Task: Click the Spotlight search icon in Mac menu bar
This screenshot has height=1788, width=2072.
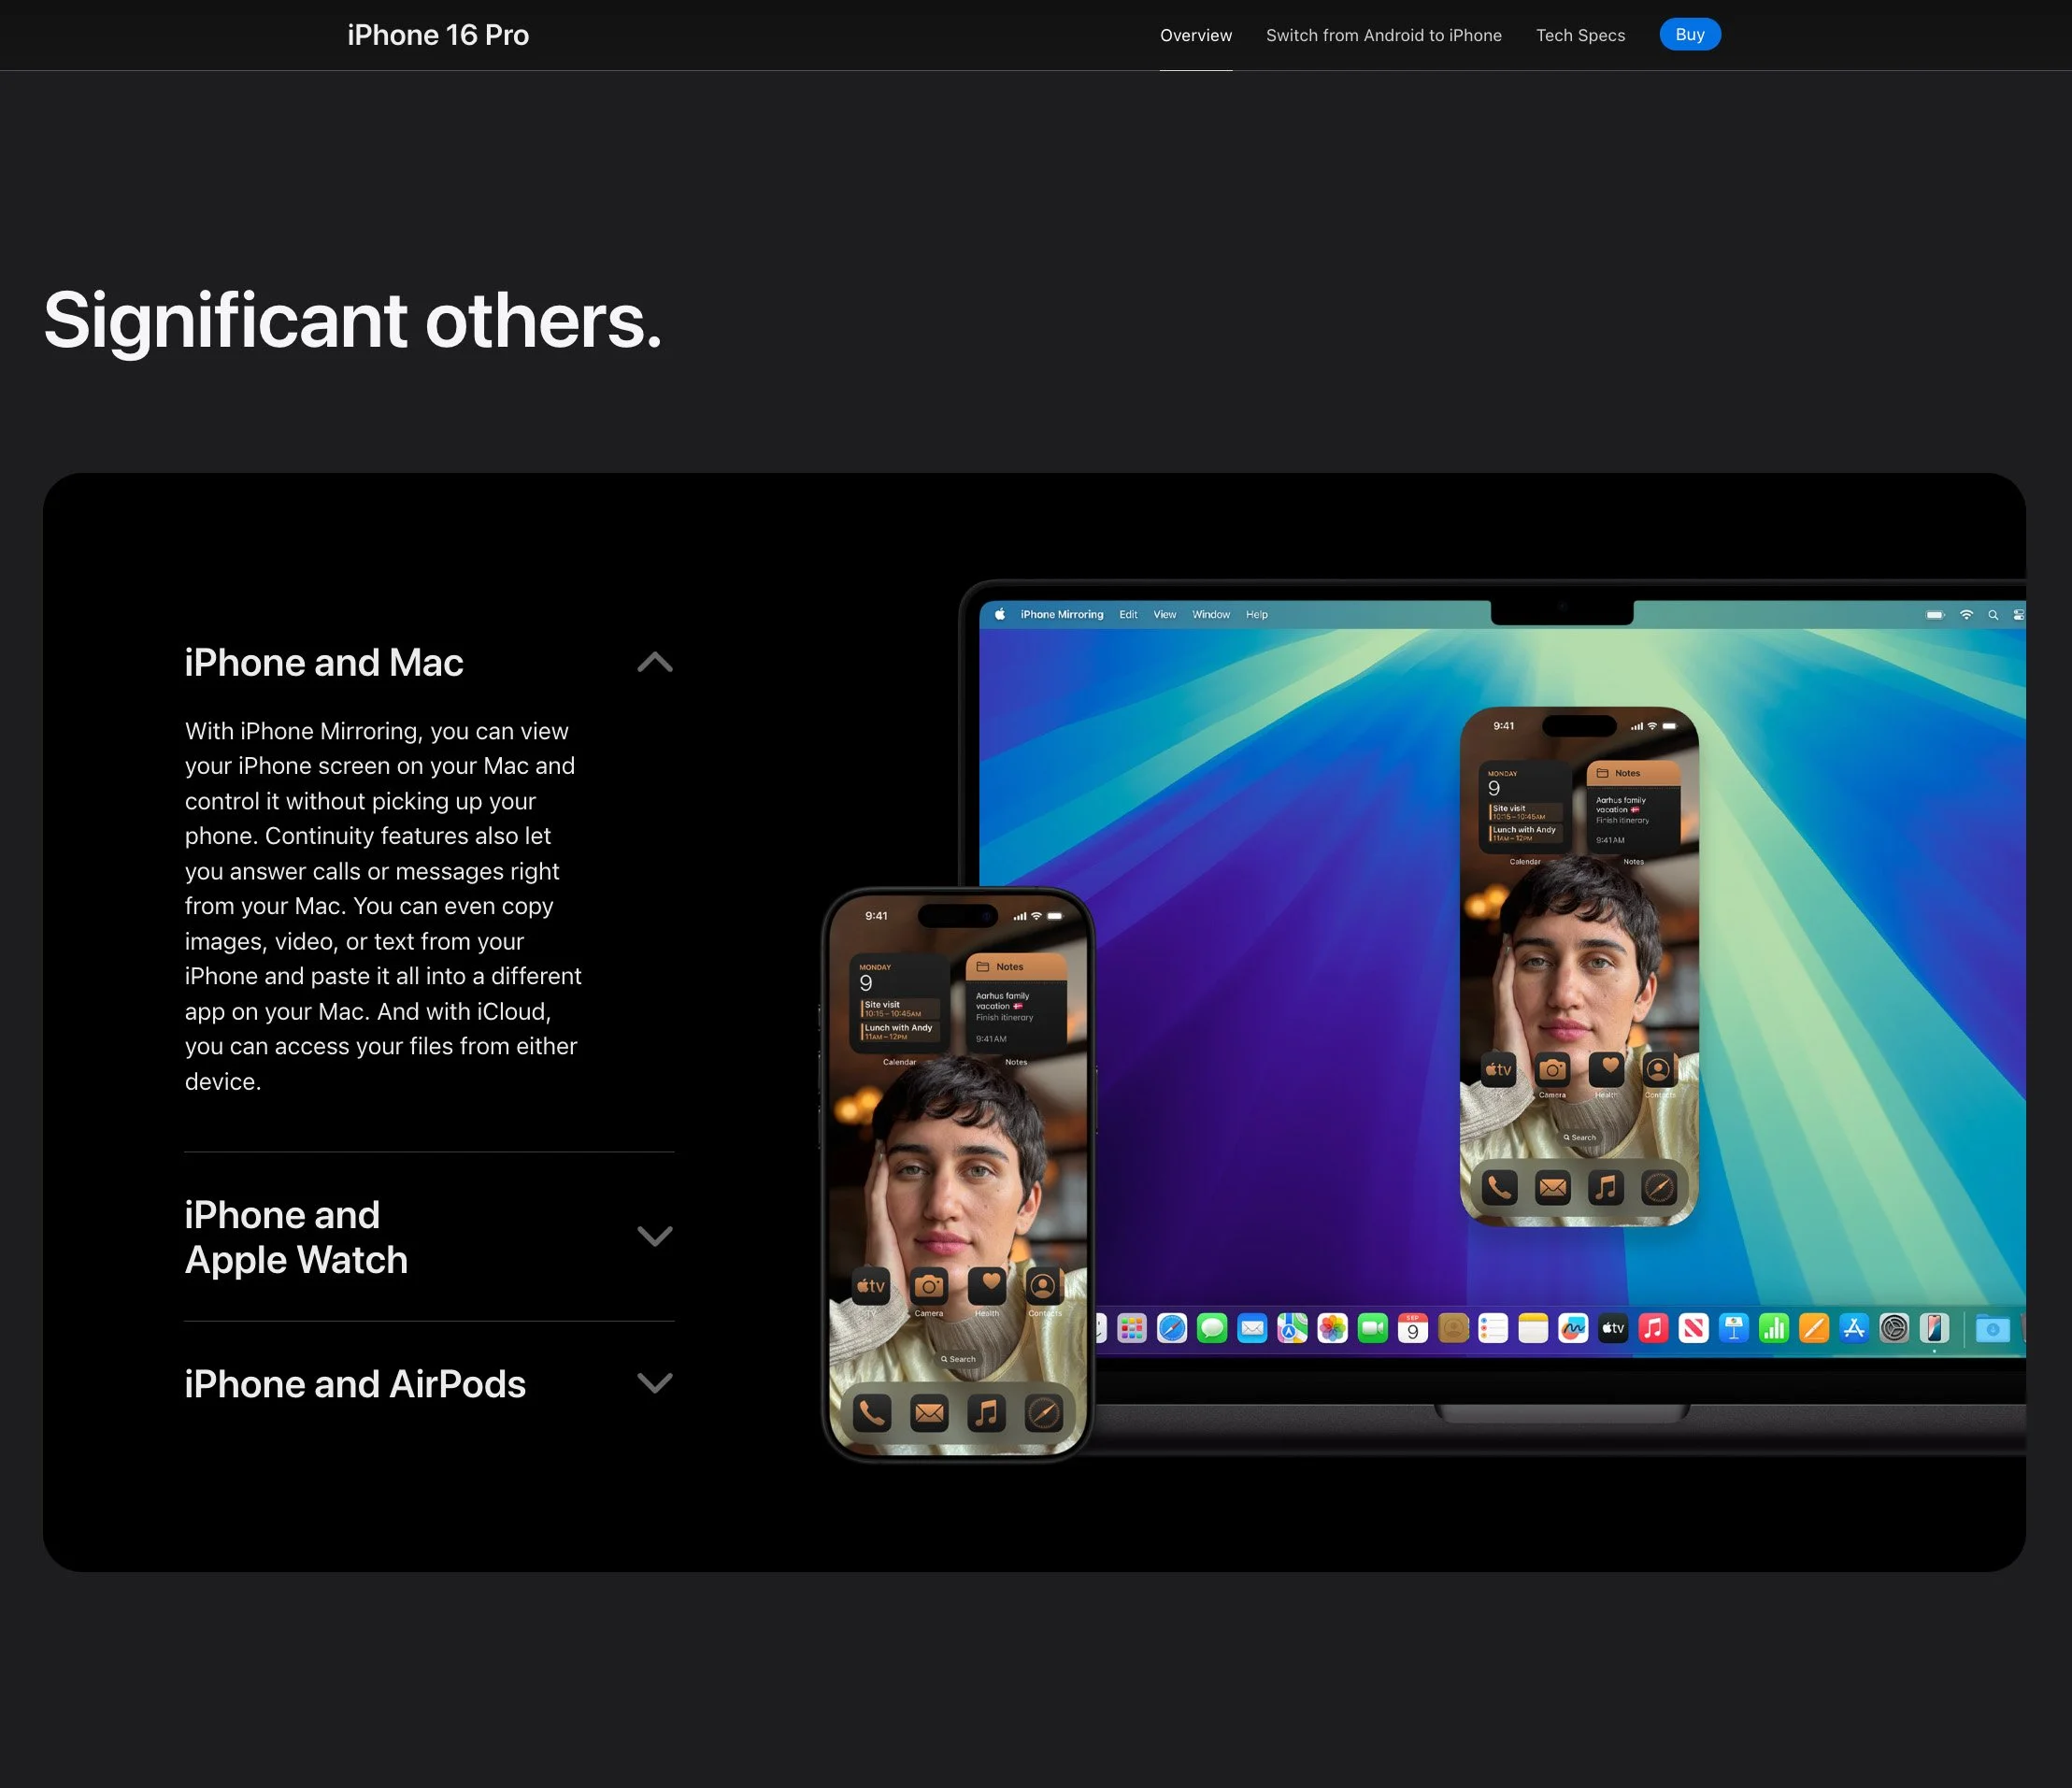Action: (x=1993, y=615)
